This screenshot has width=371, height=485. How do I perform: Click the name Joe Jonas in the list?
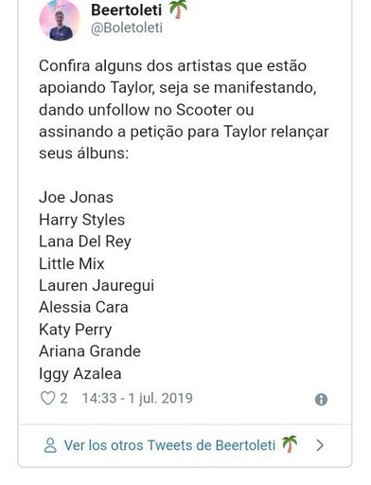76,197
